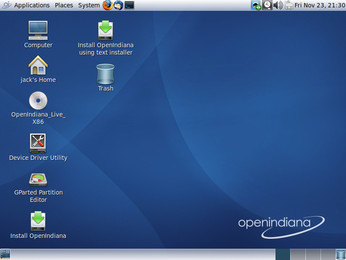The image size is (346, 260).
Task: Click the volume speaker icon
Action: pos(278,5)
